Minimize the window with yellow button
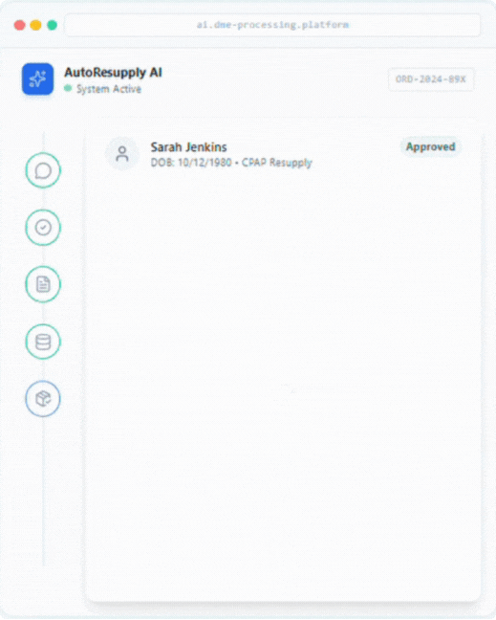The image size is (496, 620). (x=36, y=25)
